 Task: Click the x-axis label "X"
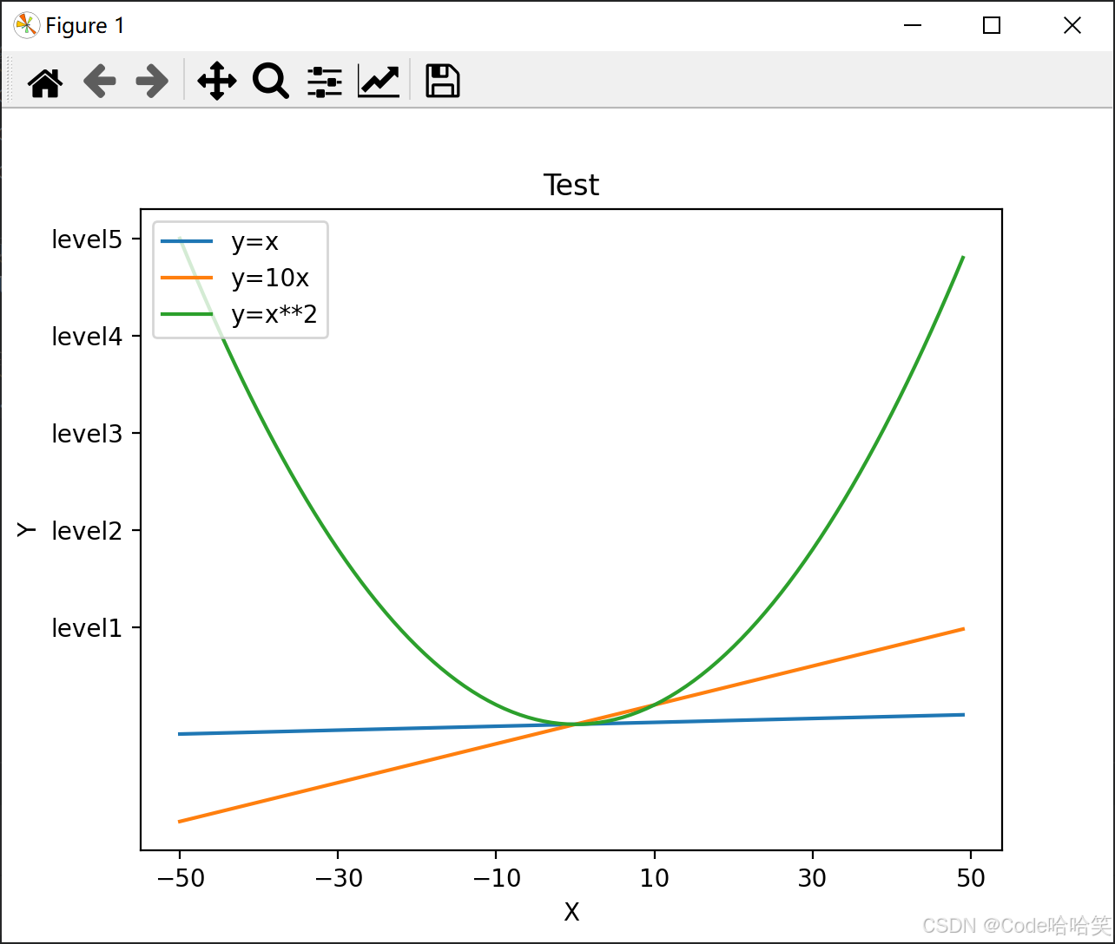571,912
